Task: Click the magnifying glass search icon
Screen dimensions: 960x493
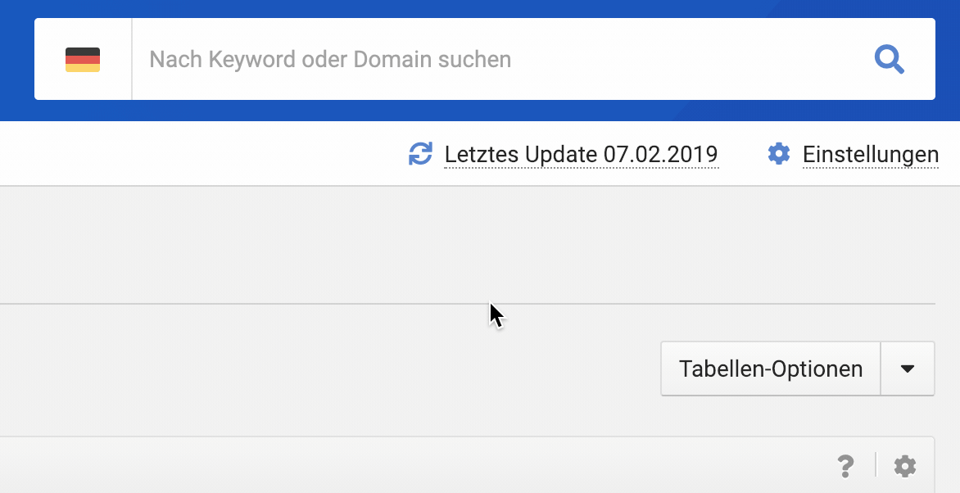Action: [x=889, y=60]
